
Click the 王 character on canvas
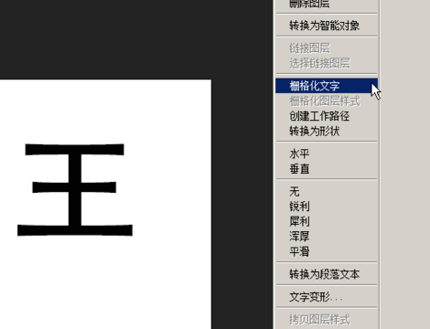point(75,189)
